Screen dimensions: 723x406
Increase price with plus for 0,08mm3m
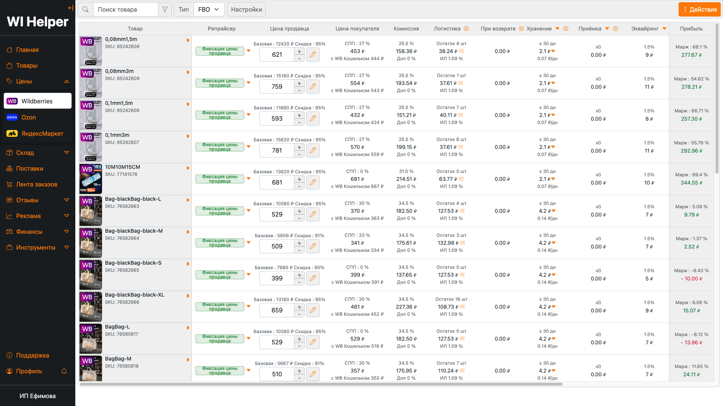pyautogui.click(x=299, y=83)
